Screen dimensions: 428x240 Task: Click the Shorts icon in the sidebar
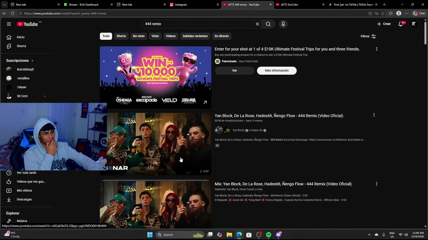[9, 46]
